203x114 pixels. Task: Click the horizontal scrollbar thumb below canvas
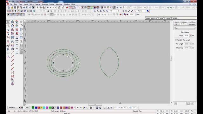(95, 104)
